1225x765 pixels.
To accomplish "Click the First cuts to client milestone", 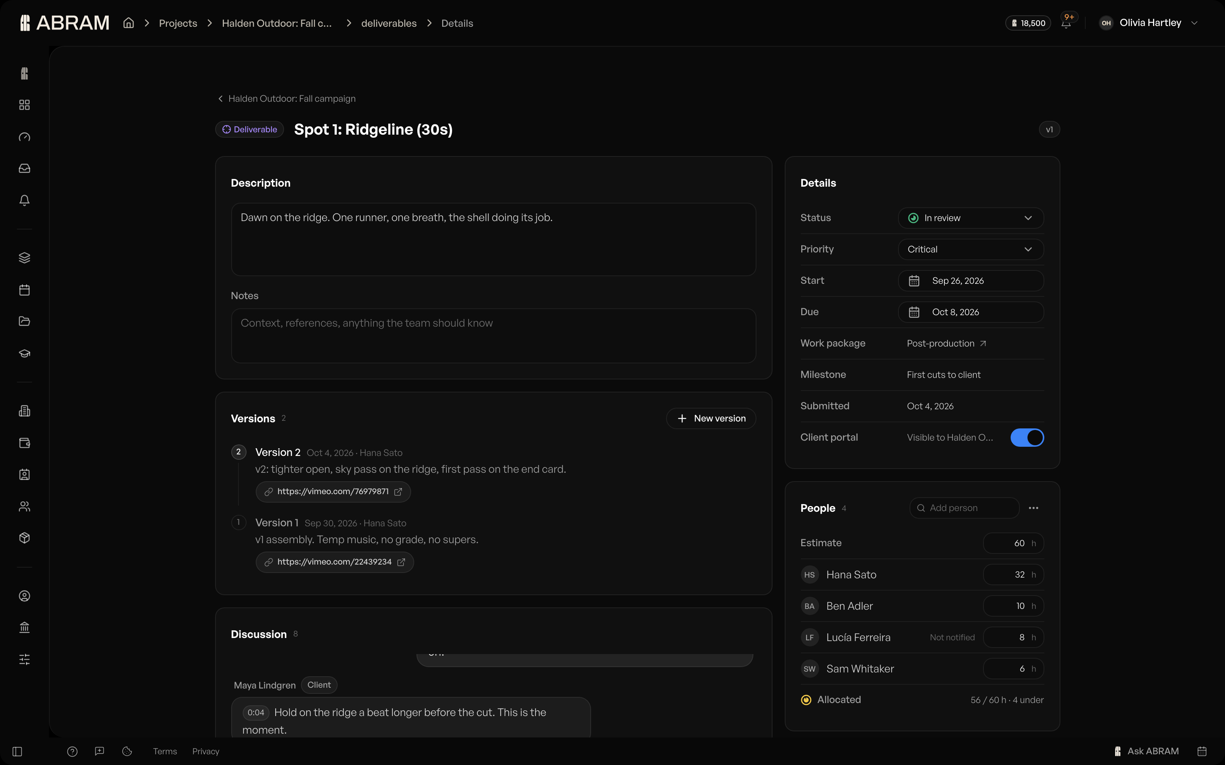I will 944,375.
